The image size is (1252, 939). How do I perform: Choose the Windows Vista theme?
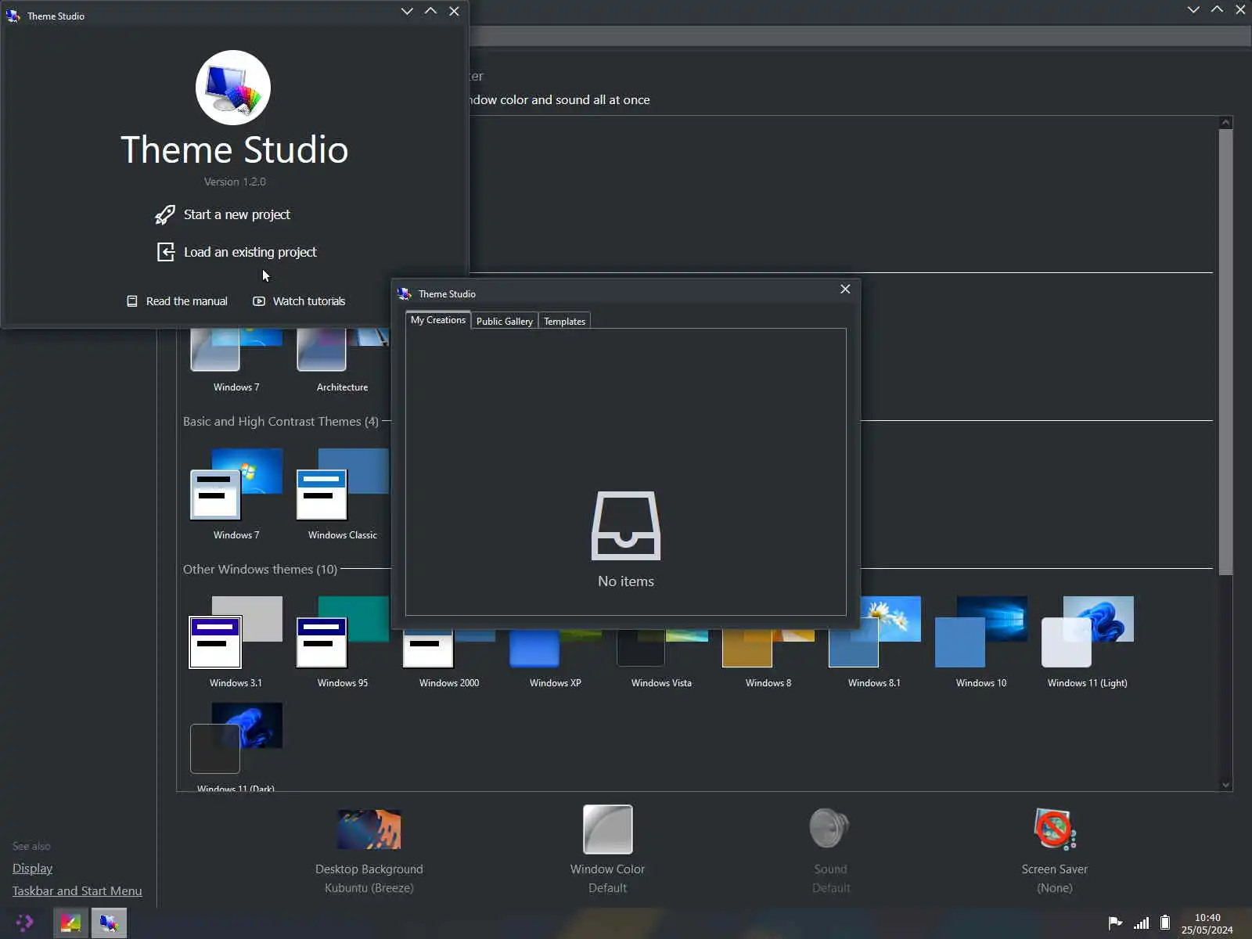pos(662,660)
